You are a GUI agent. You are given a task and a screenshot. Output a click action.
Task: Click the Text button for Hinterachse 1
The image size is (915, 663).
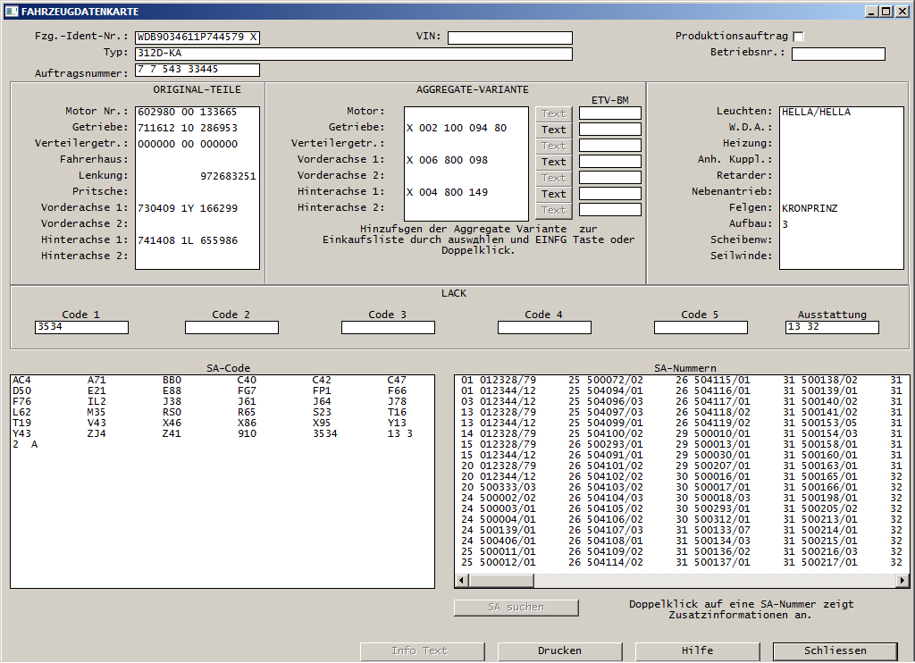(x=553, y=194)
